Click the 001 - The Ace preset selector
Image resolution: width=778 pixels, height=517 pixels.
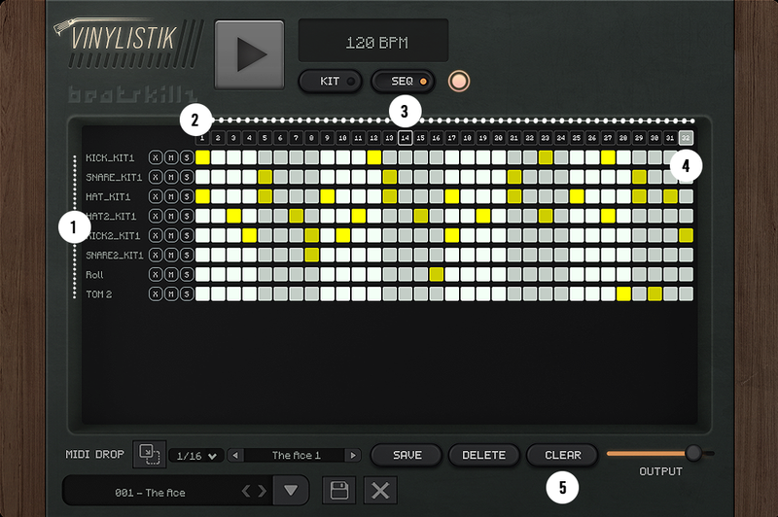tap(151, 492)
